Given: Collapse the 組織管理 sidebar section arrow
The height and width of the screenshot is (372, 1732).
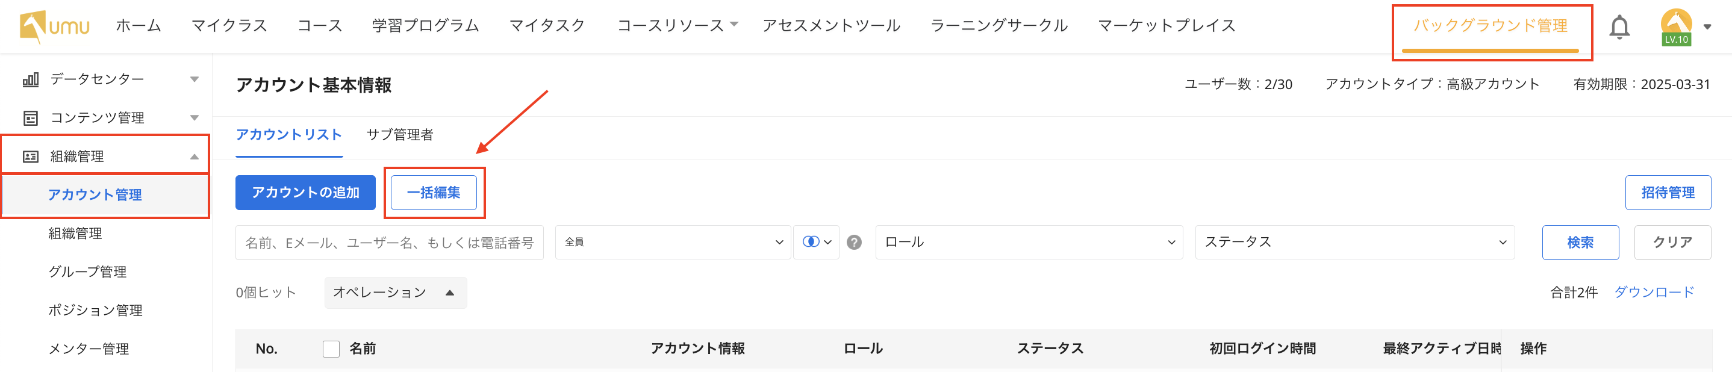Looking at the screenshot, I should (x=195, y=157).
